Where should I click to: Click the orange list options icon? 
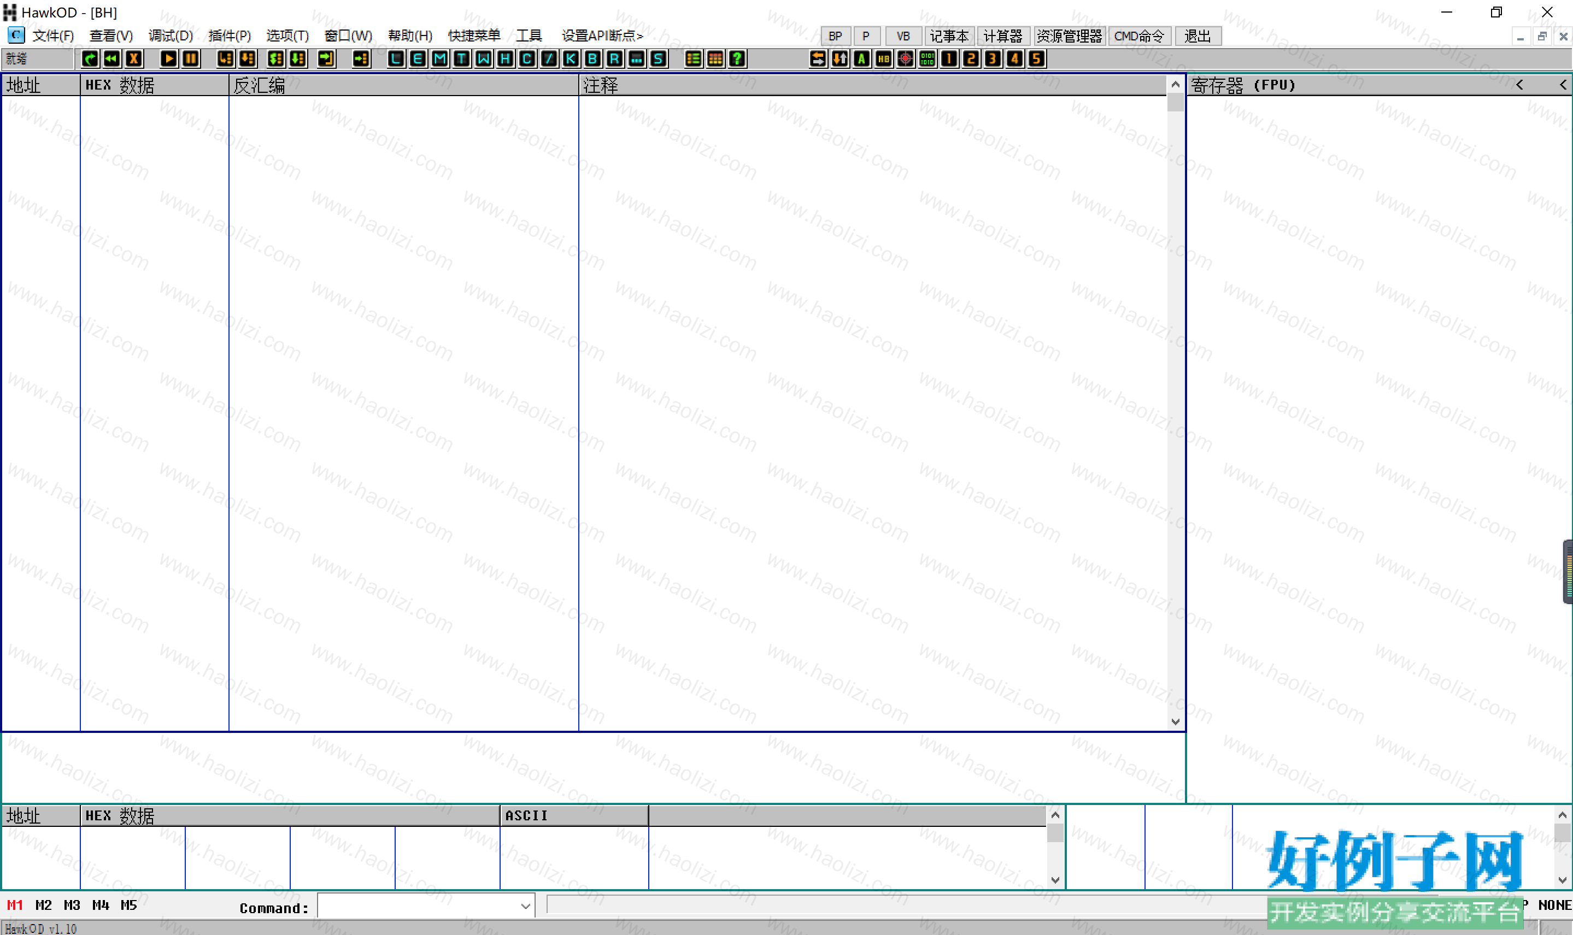tap(694, 59)
